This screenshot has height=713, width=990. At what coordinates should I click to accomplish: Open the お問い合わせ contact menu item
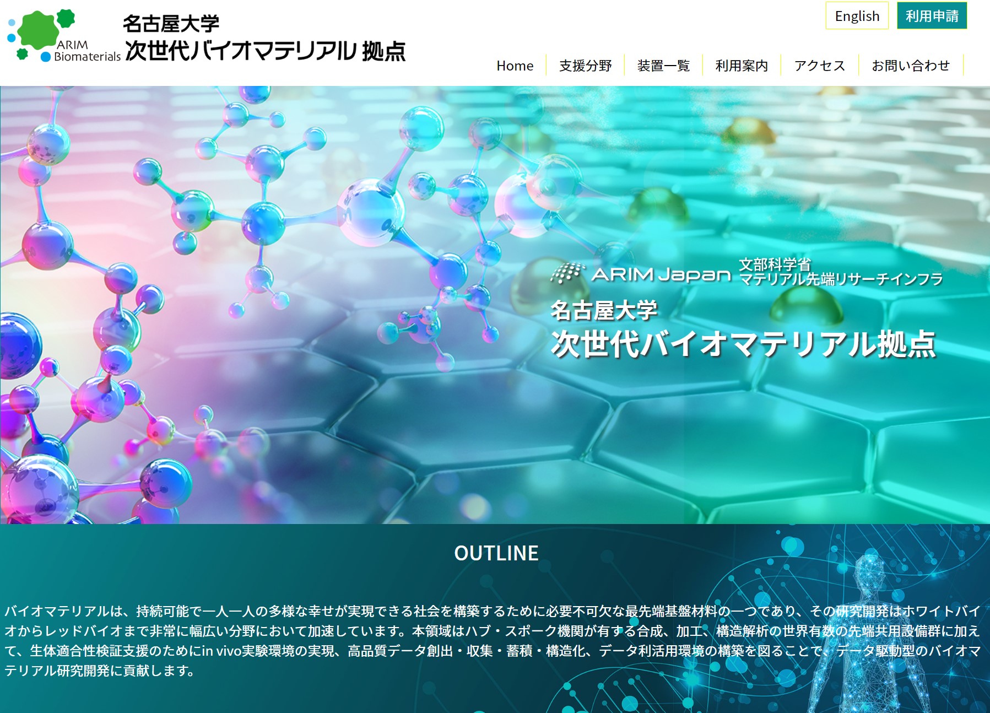(x=911, y=66)
